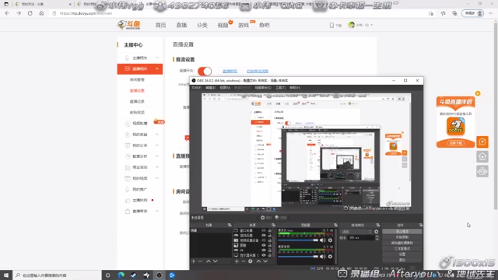Close the 斗鱼直播伴侣 floating ad
This screenshot has width=498, height=280.
[478, 93]
